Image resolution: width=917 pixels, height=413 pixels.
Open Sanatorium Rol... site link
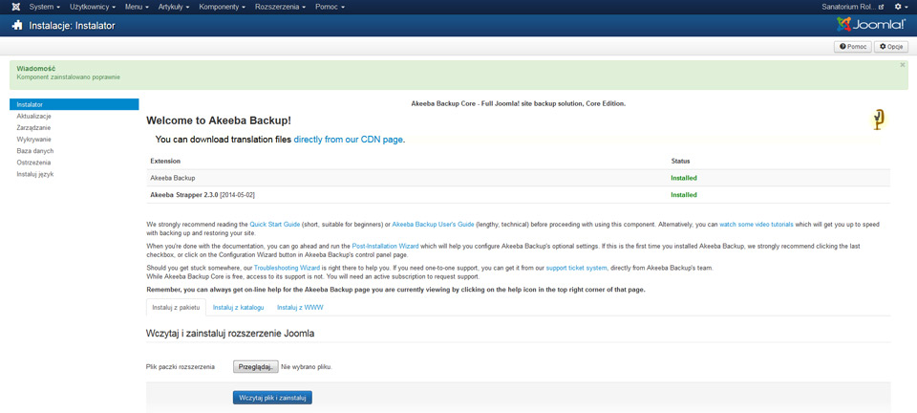click(x=852, y=7)
